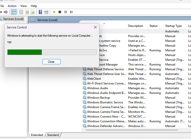
Task: Click the Windows Audio gear icon
Action: click(84, 88)
